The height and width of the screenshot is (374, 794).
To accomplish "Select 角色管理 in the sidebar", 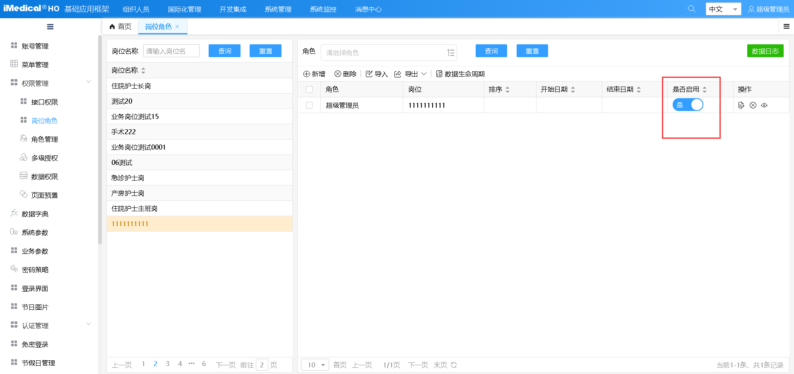I will coord(44,139).
